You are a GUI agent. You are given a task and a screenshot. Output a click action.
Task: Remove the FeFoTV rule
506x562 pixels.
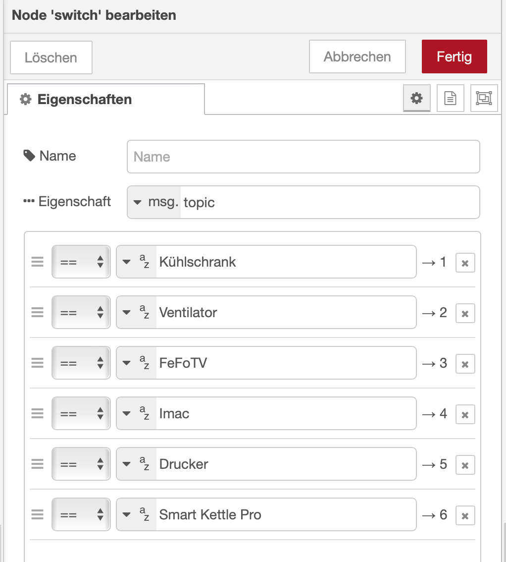tap(465, 364)
